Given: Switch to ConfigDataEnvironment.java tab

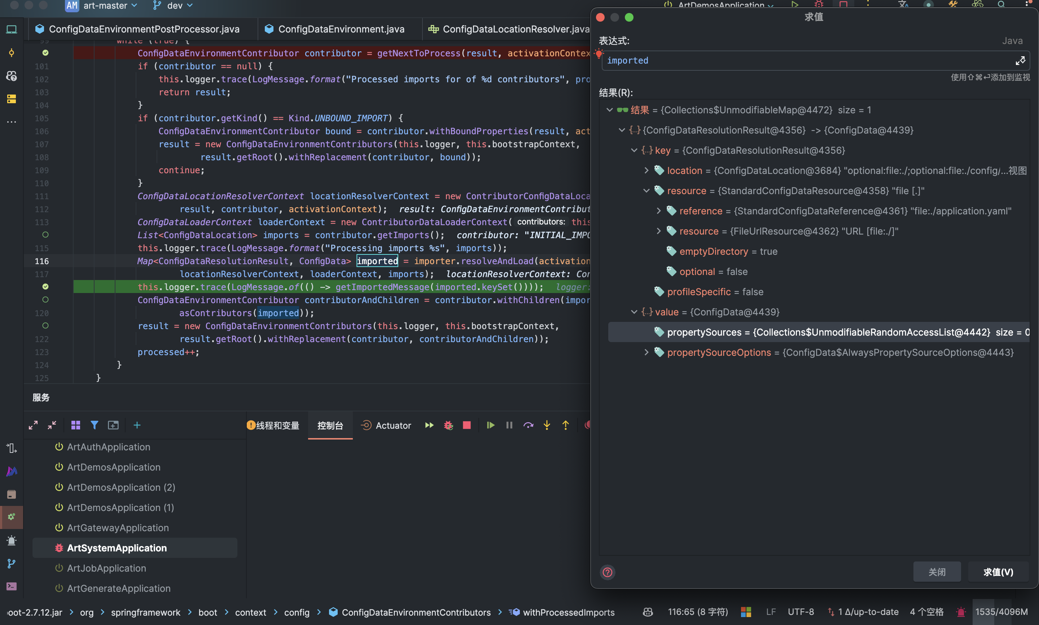Looking at the screenshot, I should [x=341, y=29].
